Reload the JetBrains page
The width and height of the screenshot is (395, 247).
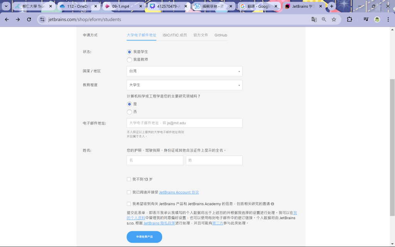point(29,19)
